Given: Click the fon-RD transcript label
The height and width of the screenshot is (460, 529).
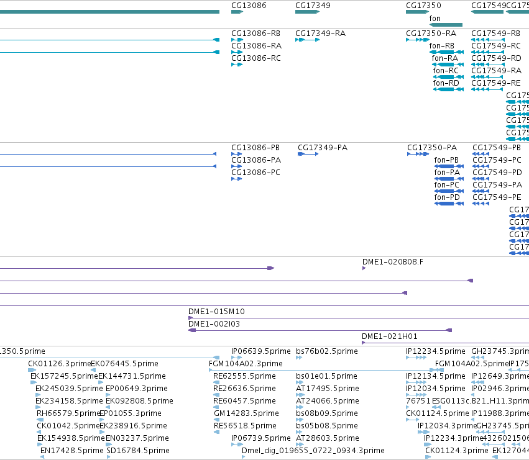Looking at the screenshot, I should [446, 83].
